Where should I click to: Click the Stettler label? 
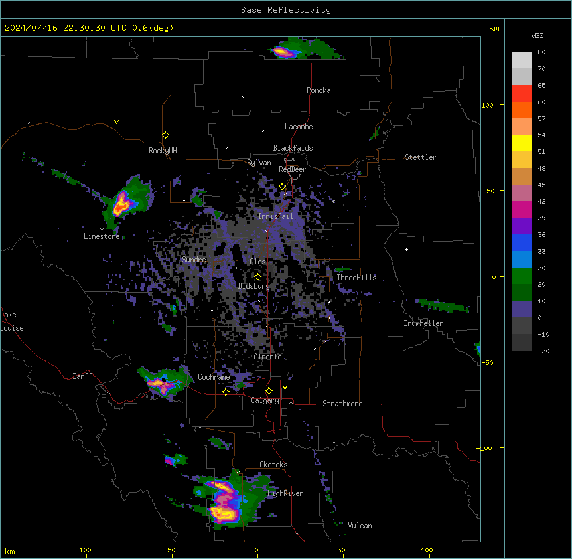tap(421, 157)
